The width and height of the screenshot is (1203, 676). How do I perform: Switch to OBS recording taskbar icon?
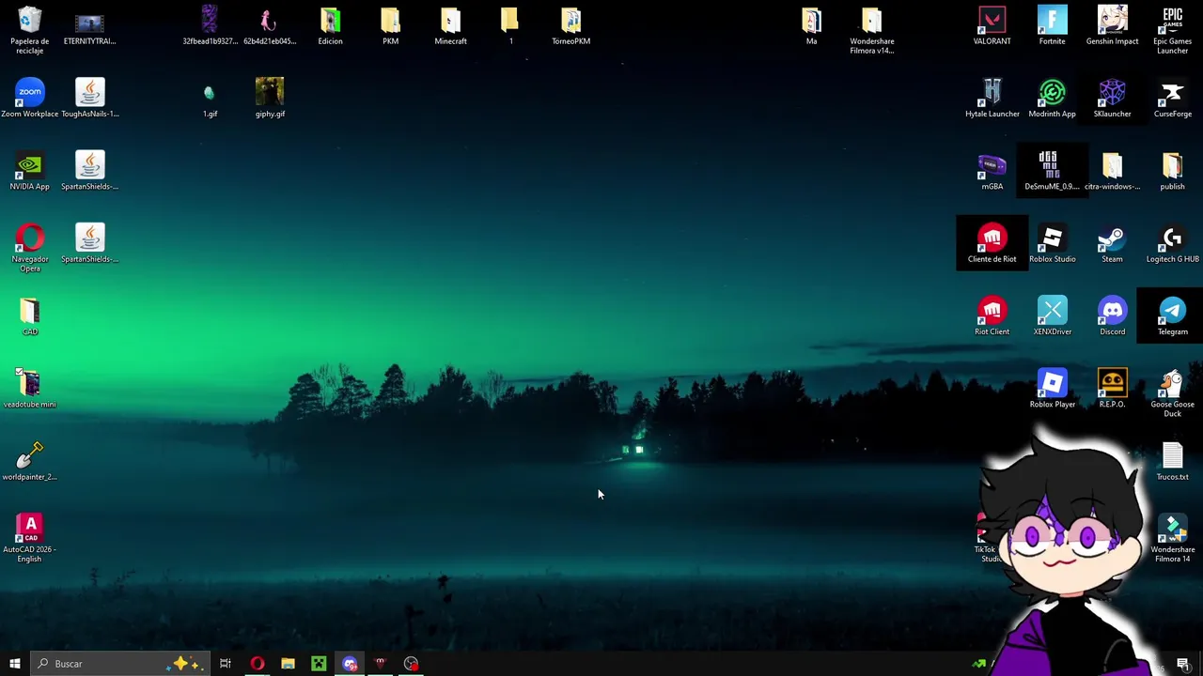[x=411, y=664]
